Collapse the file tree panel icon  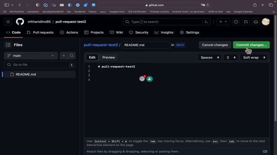click(8, 45)
